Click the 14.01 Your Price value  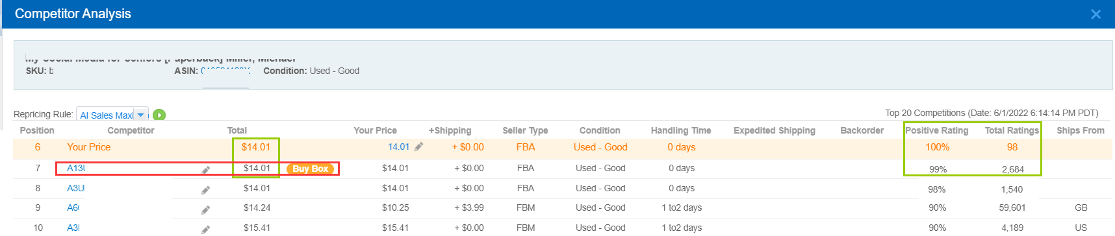[x=398, y=147]
